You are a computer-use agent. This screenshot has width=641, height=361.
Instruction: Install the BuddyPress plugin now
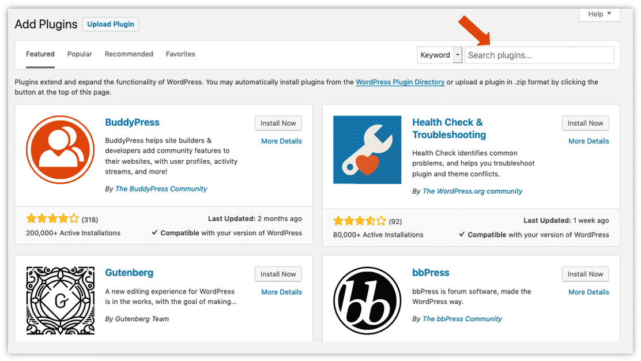(278, 123)
